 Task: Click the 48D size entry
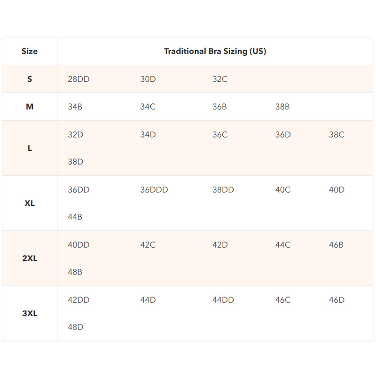coord(75,327)
